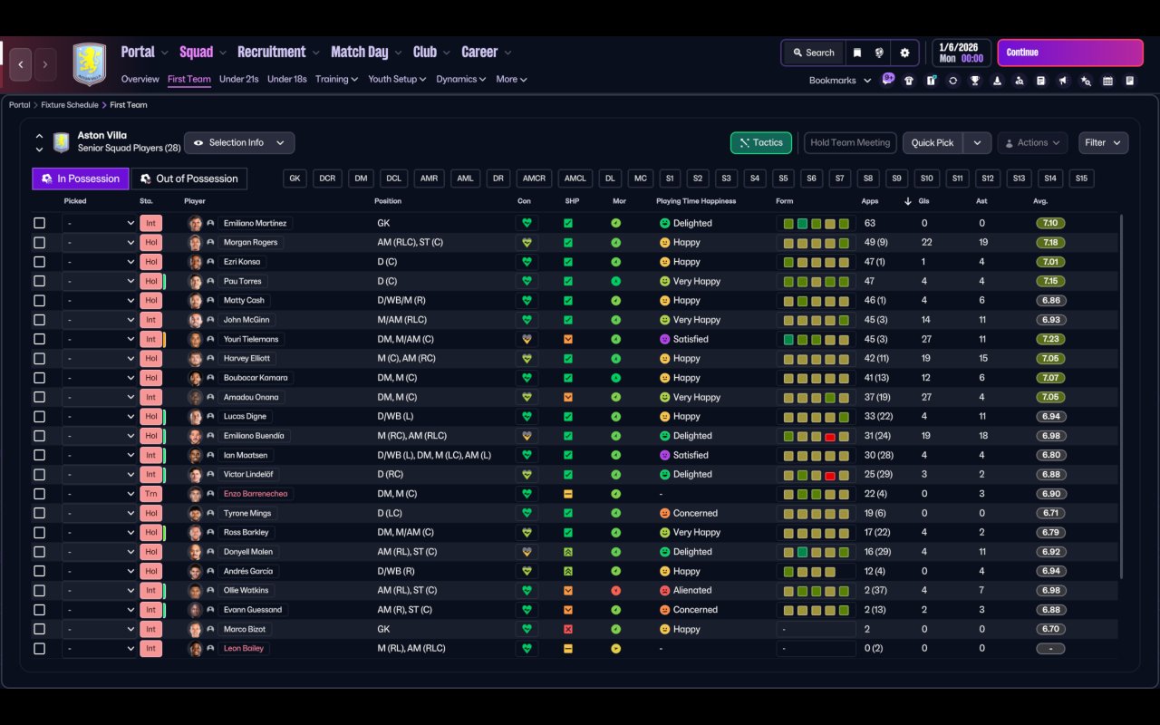1160x725 pixels.
Task: Open the lined document icon in bookmarks bar
Action: tap(1041, 81)
